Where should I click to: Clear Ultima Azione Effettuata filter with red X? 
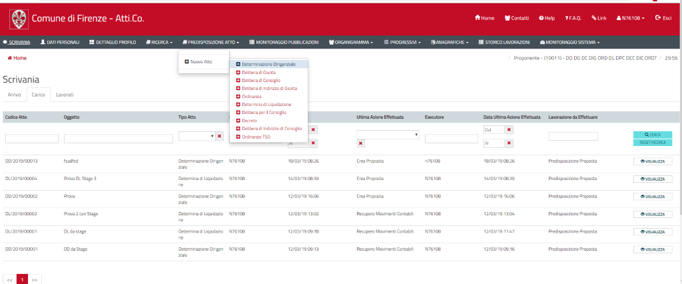[360, 143]
